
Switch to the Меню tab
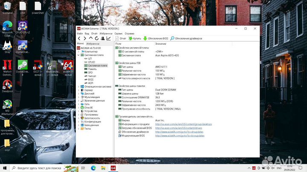point(80,43)
